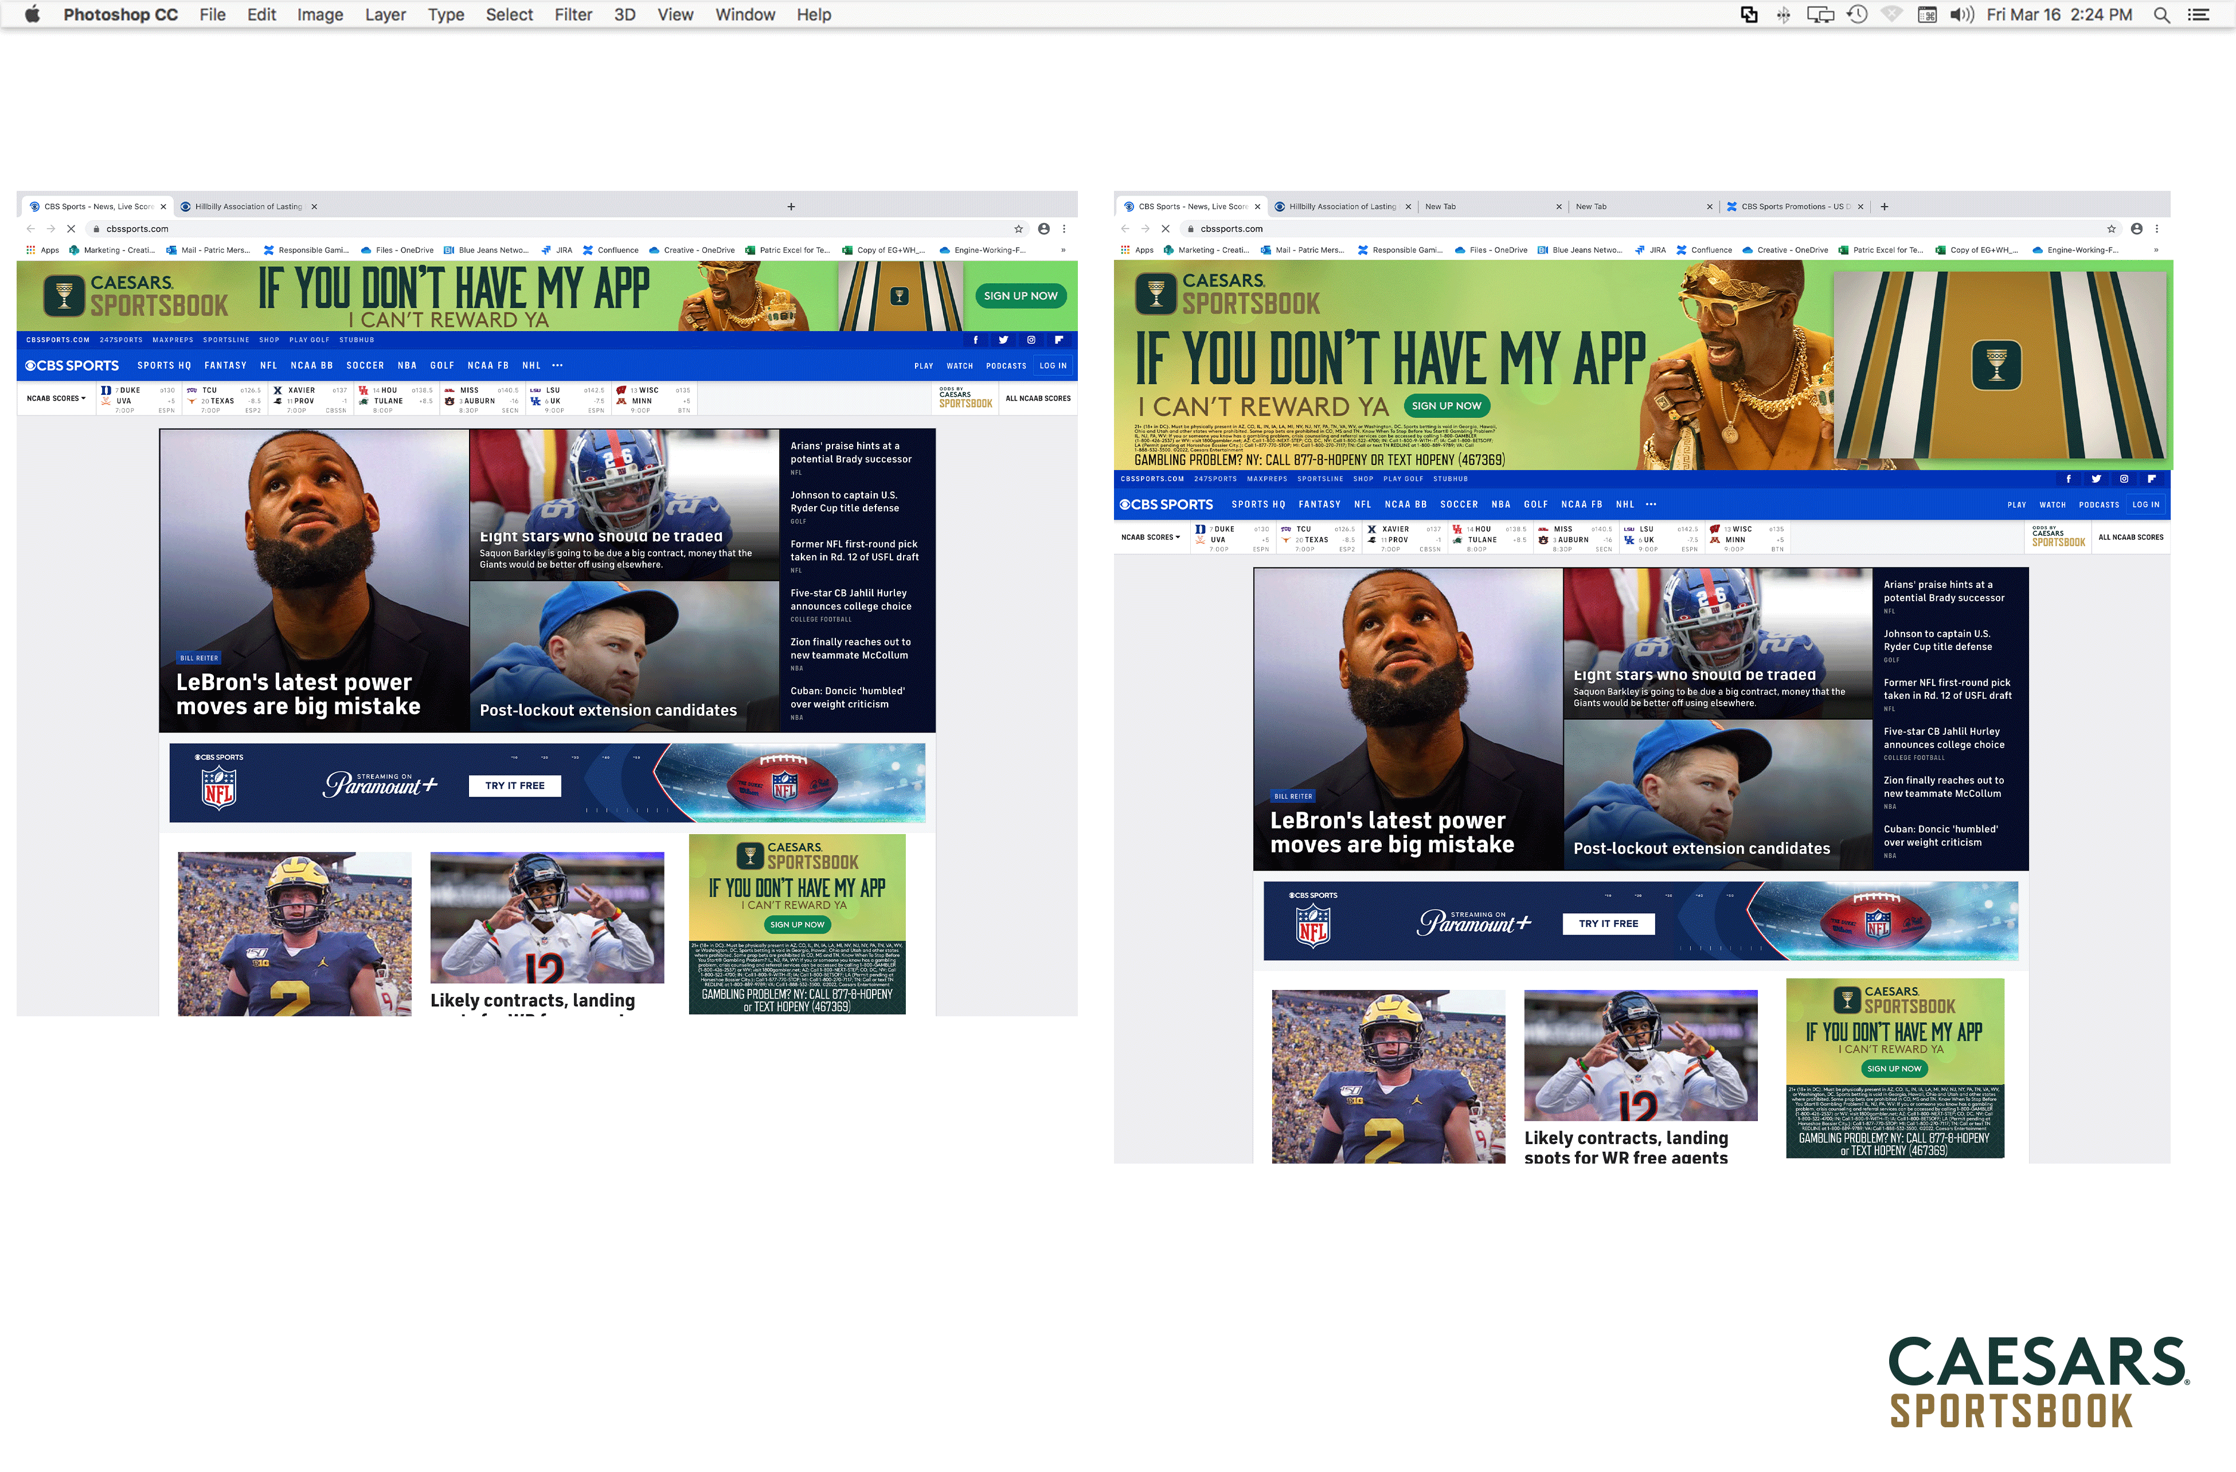
Task: Open the Image menu
Action: click(x=319, y=14)
